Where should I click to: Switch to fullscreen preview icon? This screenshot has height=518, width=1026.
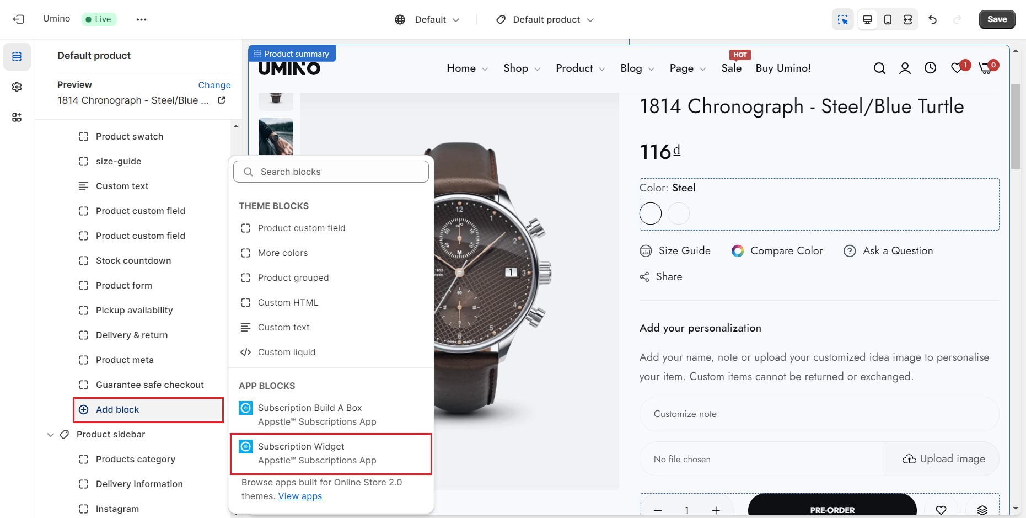pyautogui.click(x=907, y=20)
